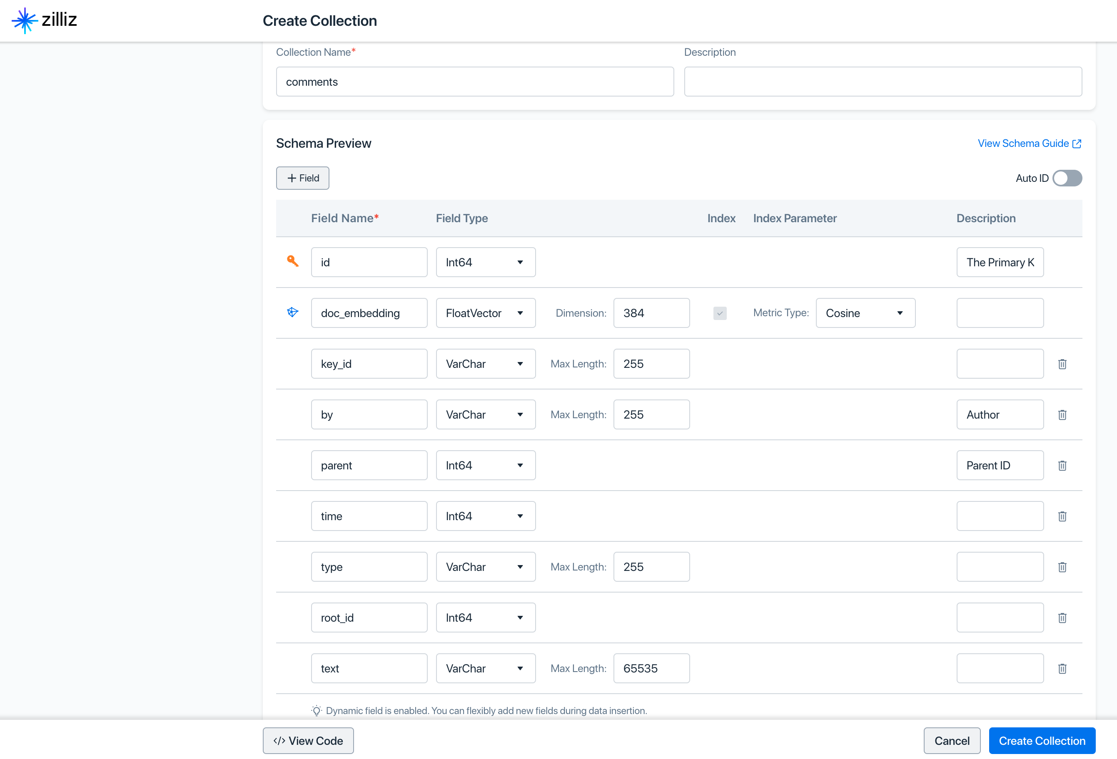Expand the key_id VarChar type dropdown

tap(486, 364)
